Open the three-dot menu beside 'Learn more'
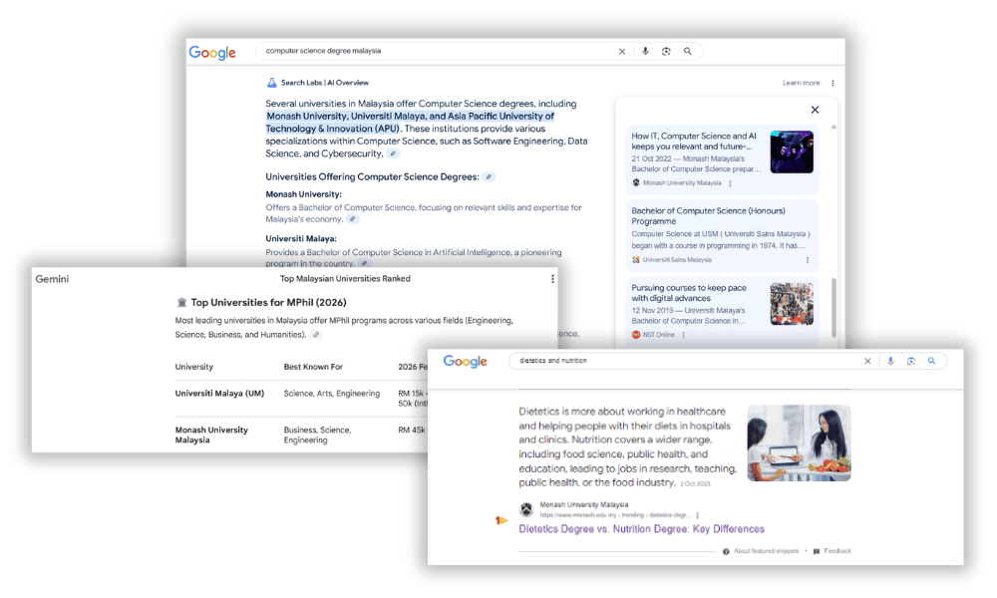The height and width of the screenshot is (598, 997). tap(833, 83)
